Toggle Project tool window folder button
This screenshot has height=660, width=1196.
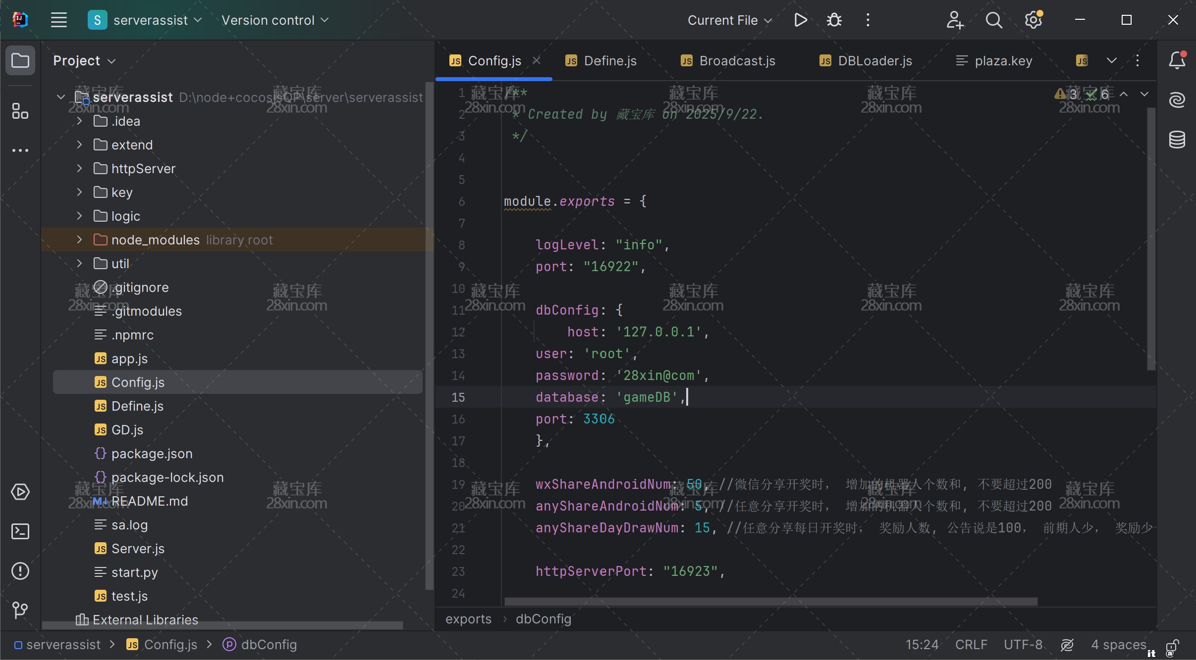coord(20,60)
